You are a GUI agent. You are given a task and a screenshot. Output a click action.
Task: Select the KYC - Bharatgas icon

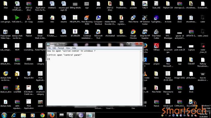tap(168, 34)
